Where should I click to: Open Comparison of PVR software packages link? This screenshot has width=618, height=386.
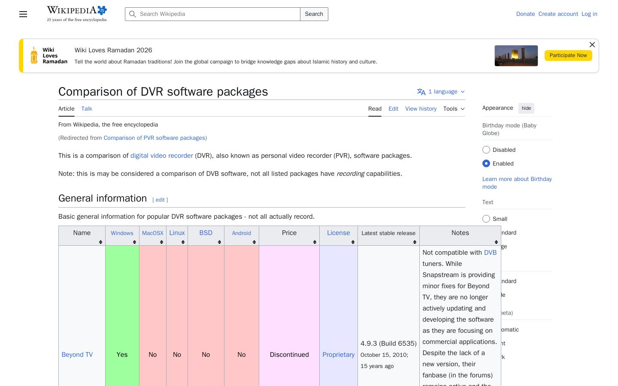[x=154, y=138]
